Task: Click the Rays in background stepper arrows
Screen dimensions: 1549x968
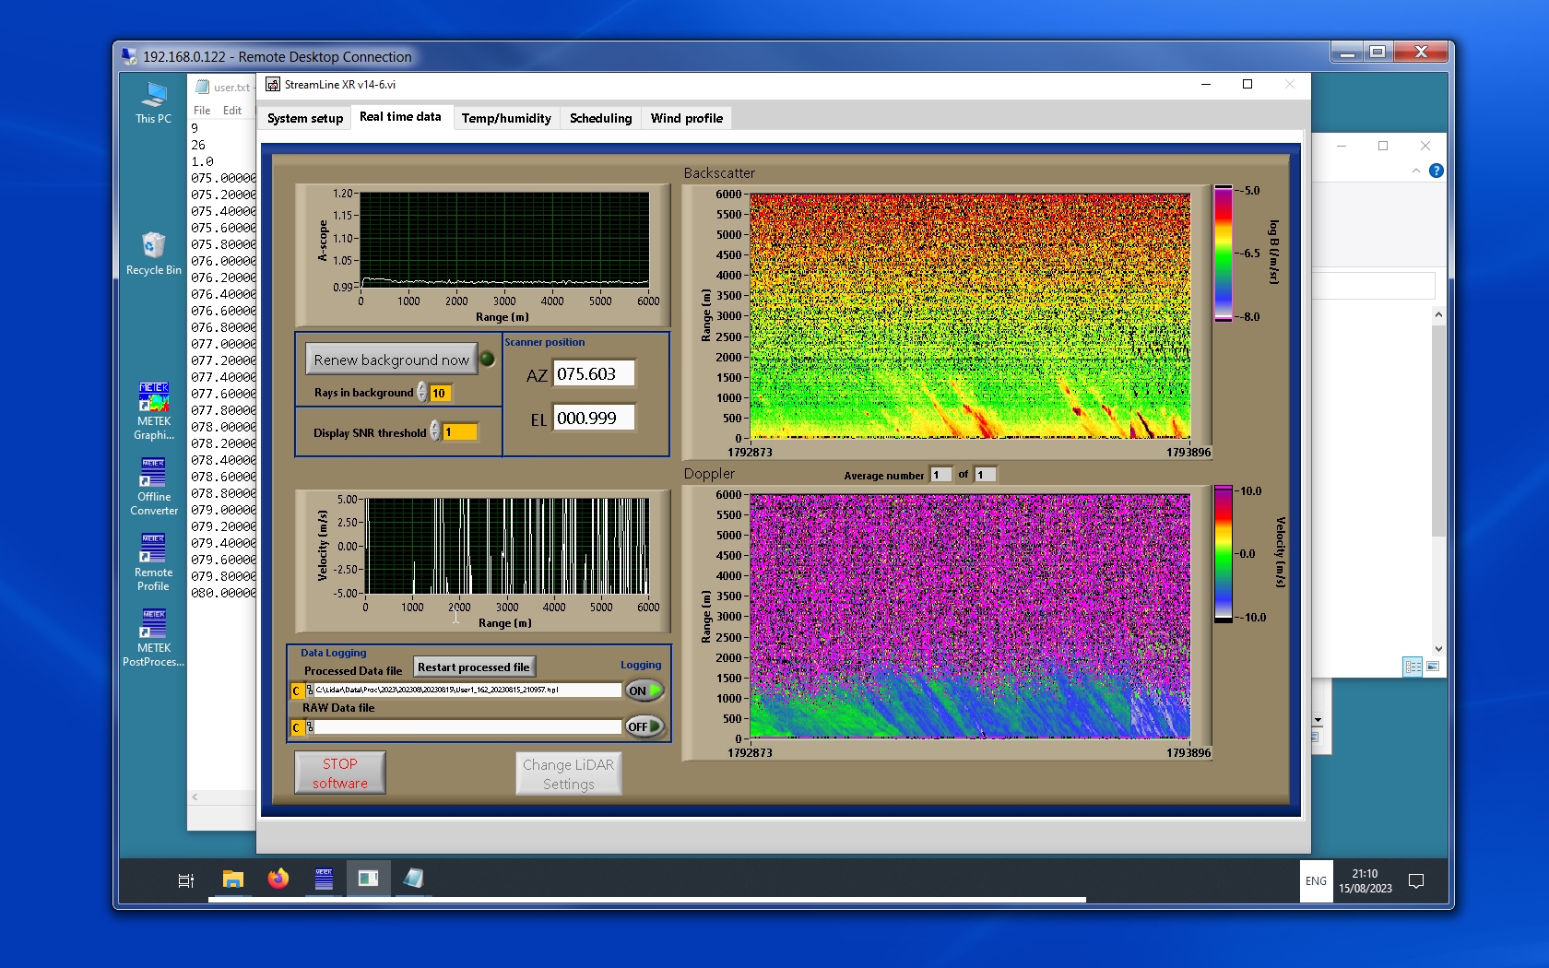Action: pos(422,393)
